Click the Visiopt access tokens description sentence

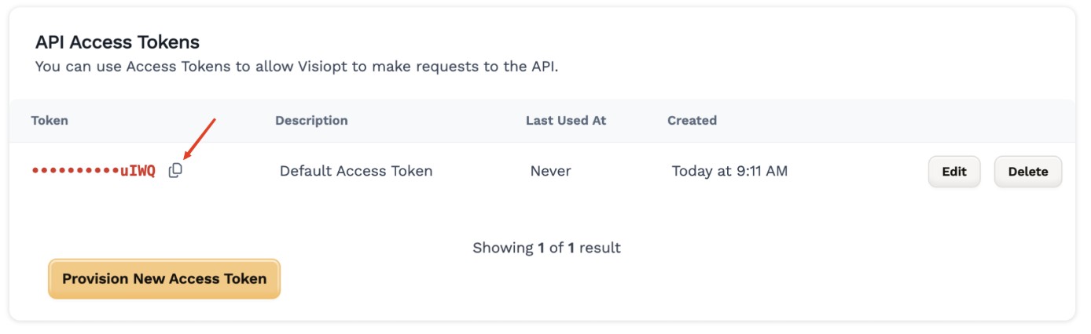point(296,67)
